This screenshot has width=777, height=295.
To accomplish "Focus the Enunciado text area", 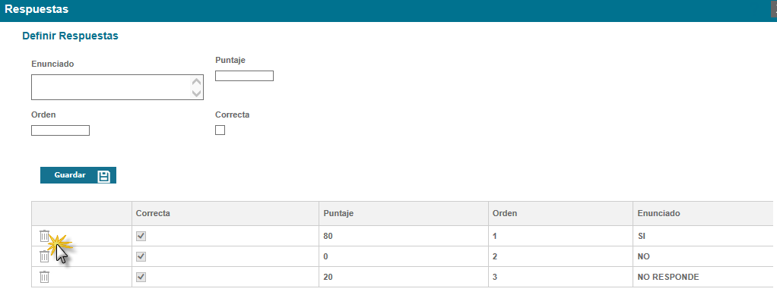I will [117, 87].
